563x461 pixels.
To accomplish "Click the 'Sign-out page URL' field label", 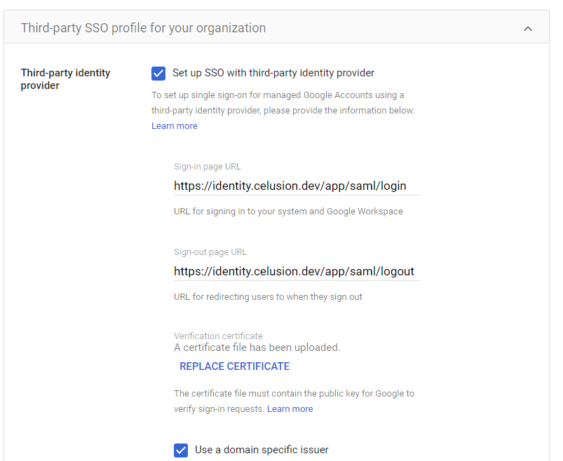I will (210, 252).
